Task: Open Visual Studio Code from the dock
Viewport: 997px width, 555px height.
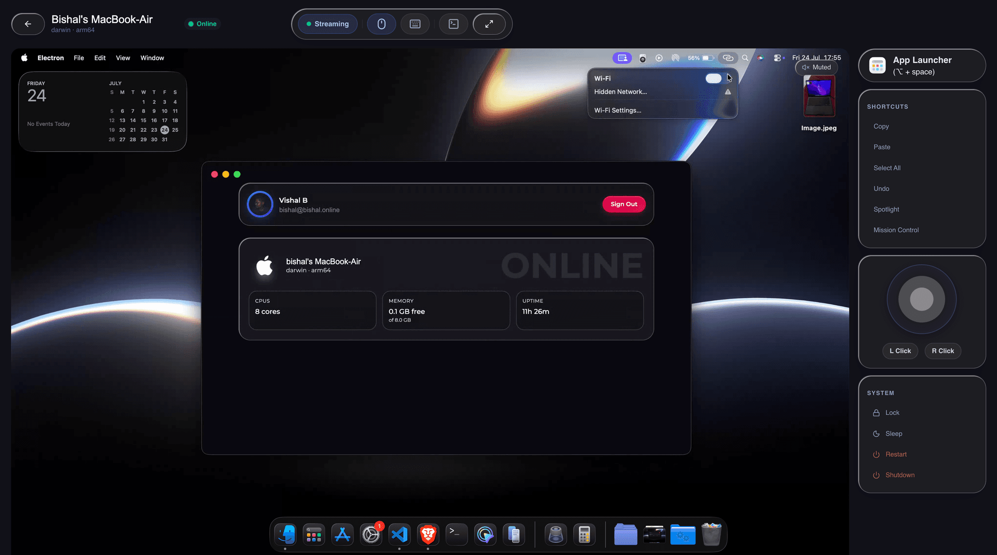Action: pos(400,535)
